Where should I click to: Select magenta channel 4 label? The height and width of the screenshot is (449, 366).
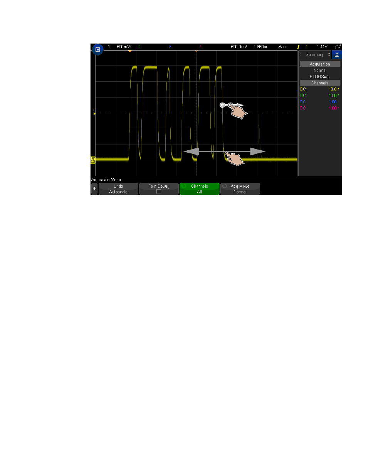tap(200, 47)
